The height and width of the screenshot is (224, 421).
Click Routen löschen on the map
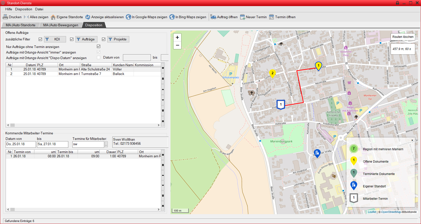tap(403, 37)
